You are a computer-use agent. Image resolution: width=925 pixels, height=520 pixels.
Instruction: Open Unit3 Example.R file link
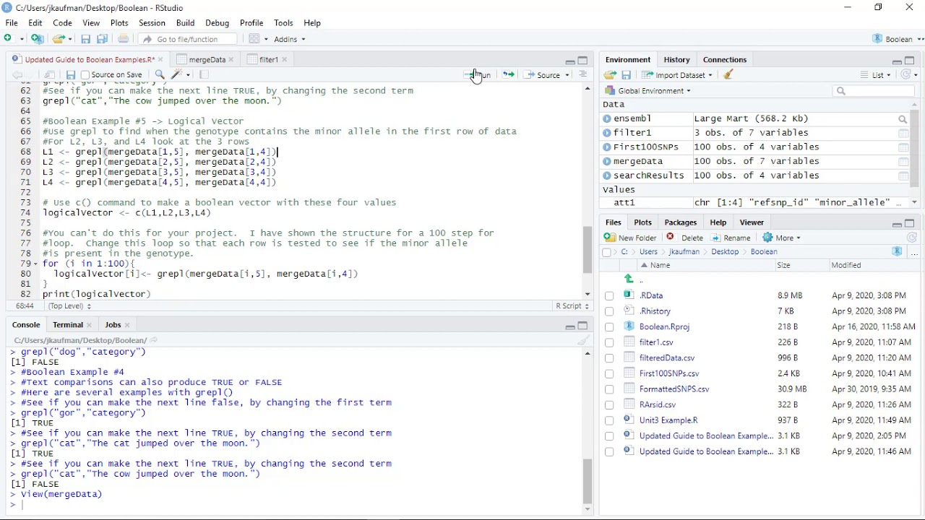point(668,420)
